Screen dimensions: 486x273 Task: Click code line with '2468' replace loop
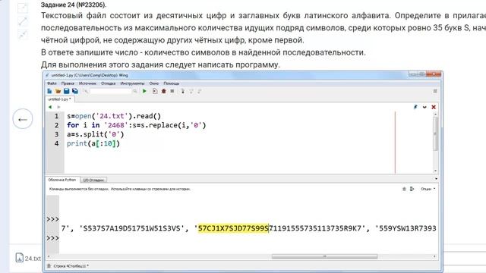click(137, 125)
